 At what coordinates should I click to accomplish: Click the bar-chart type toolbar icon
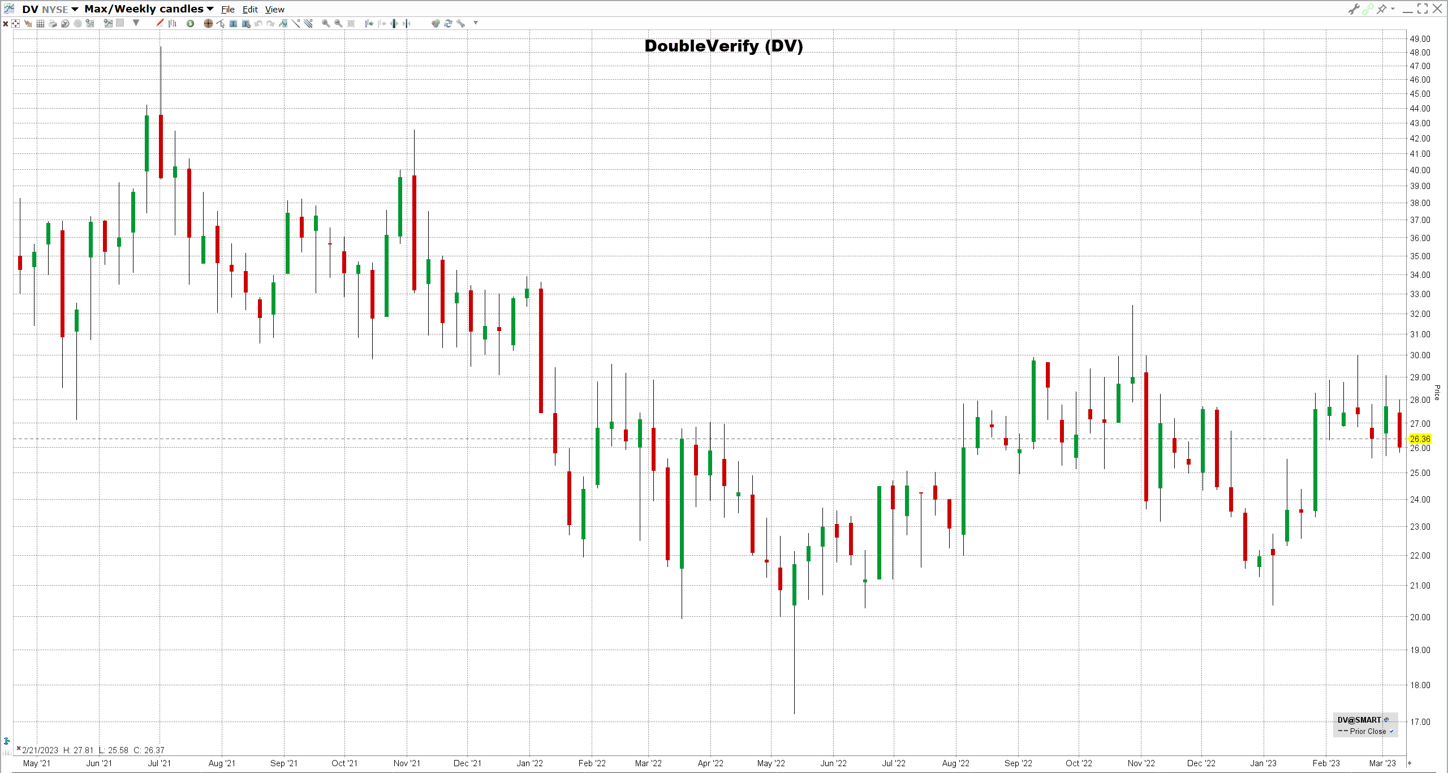(173, 23)
